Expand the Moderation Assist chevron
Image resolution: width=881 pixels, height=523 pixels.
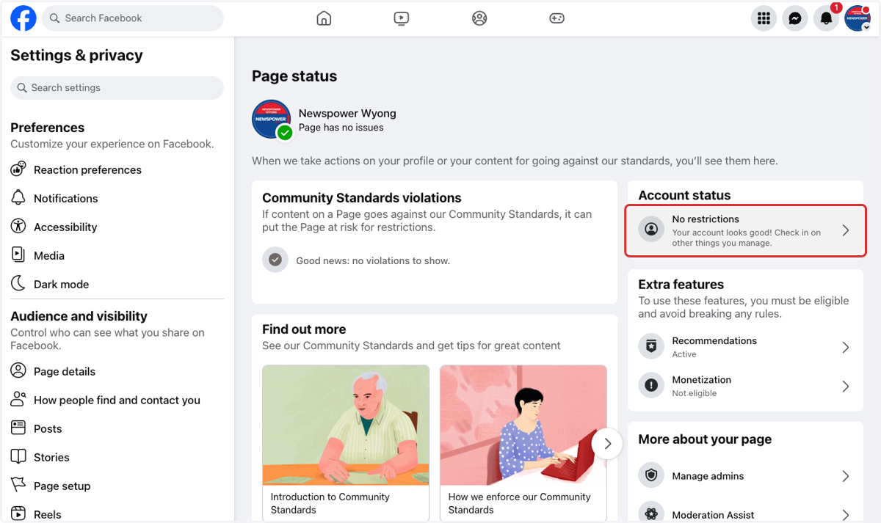(x=846, y=515)
